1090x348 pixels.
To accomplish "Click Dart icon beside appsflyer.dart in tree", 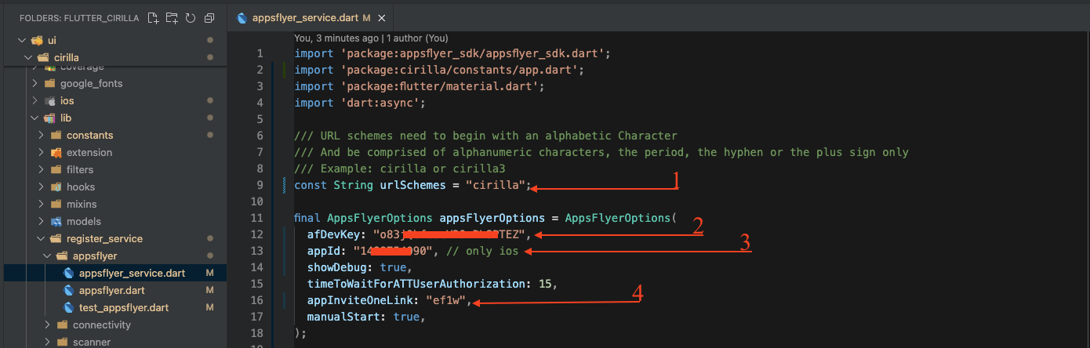I will pos(68,290).
